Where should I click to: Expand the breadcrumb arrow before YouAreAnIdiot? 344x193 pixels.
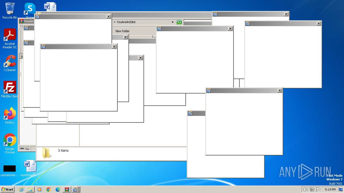[x=114, y=22]
